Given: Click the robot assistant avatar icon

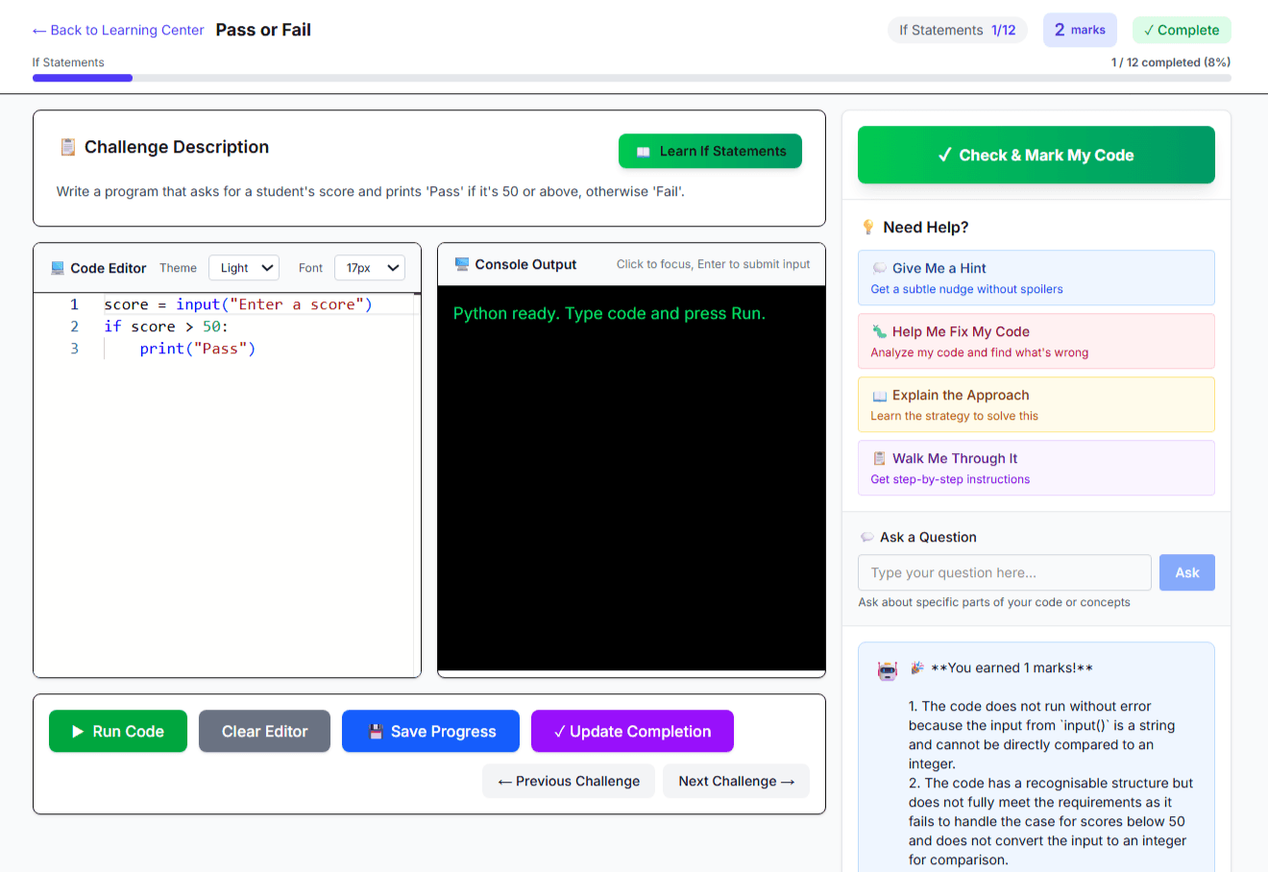Looking at the screenshot, I should click(x=886, y=670).
